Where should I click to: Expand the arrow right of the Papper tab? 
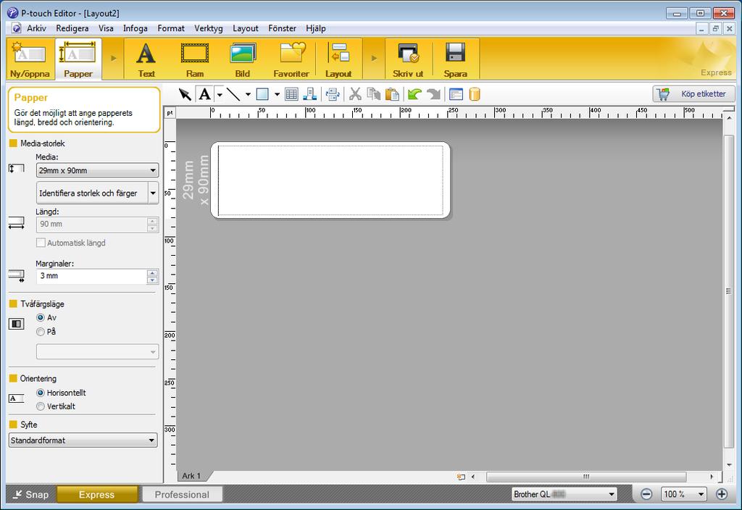[113, 58]
